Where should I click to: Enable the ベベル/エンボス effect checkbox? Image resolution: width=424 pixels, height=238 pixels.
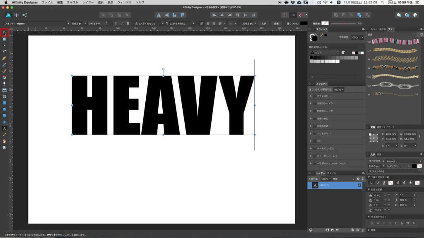pyautogui.click(x=315, y=148)
